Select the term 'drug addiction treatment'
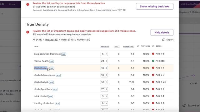This screenshot has width=200, height=112. tap(47, 54)
